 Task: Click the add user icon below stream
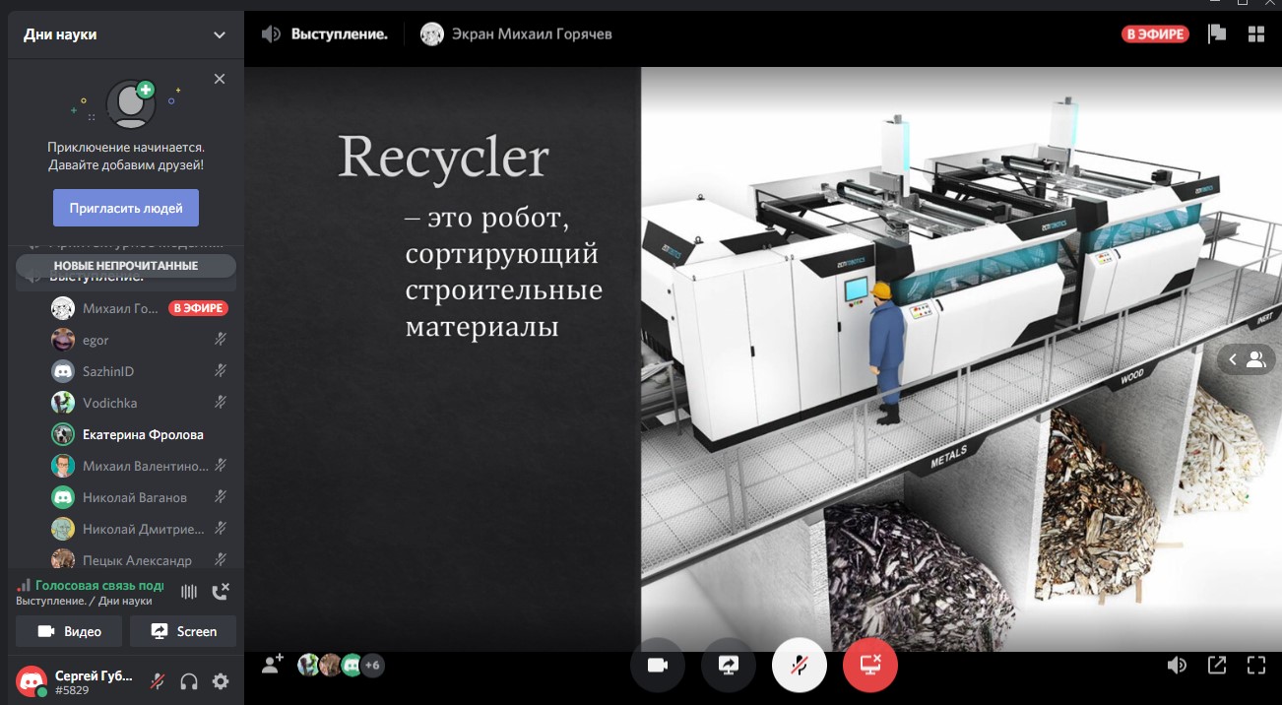point(272,665)
